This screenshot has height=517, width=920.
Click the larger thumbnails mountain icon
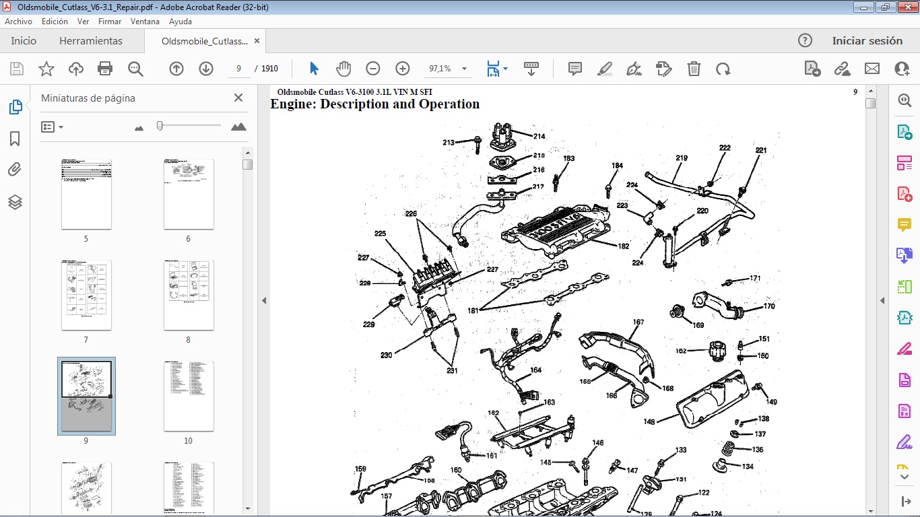click(238, 127)
